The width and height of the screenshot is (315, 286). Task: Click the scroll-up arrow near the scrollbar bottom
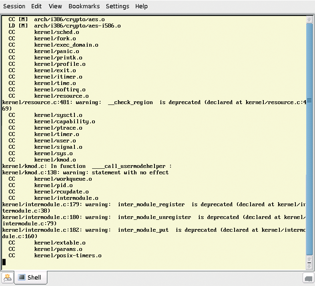click(x=309, y=259)
